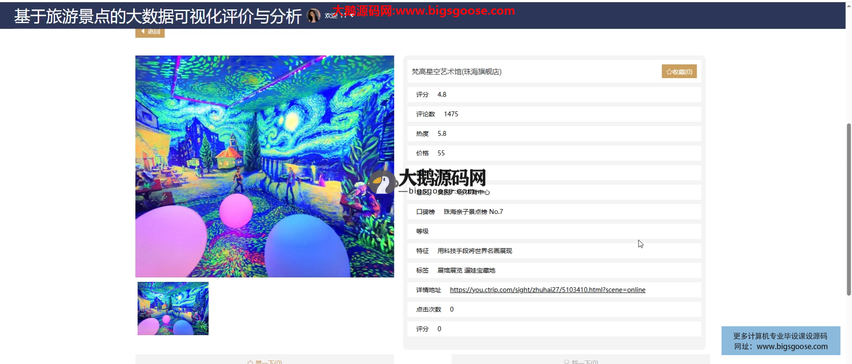Click the page title in the header
This screenshot has width=852, height=364.
(x=158, y=16)
